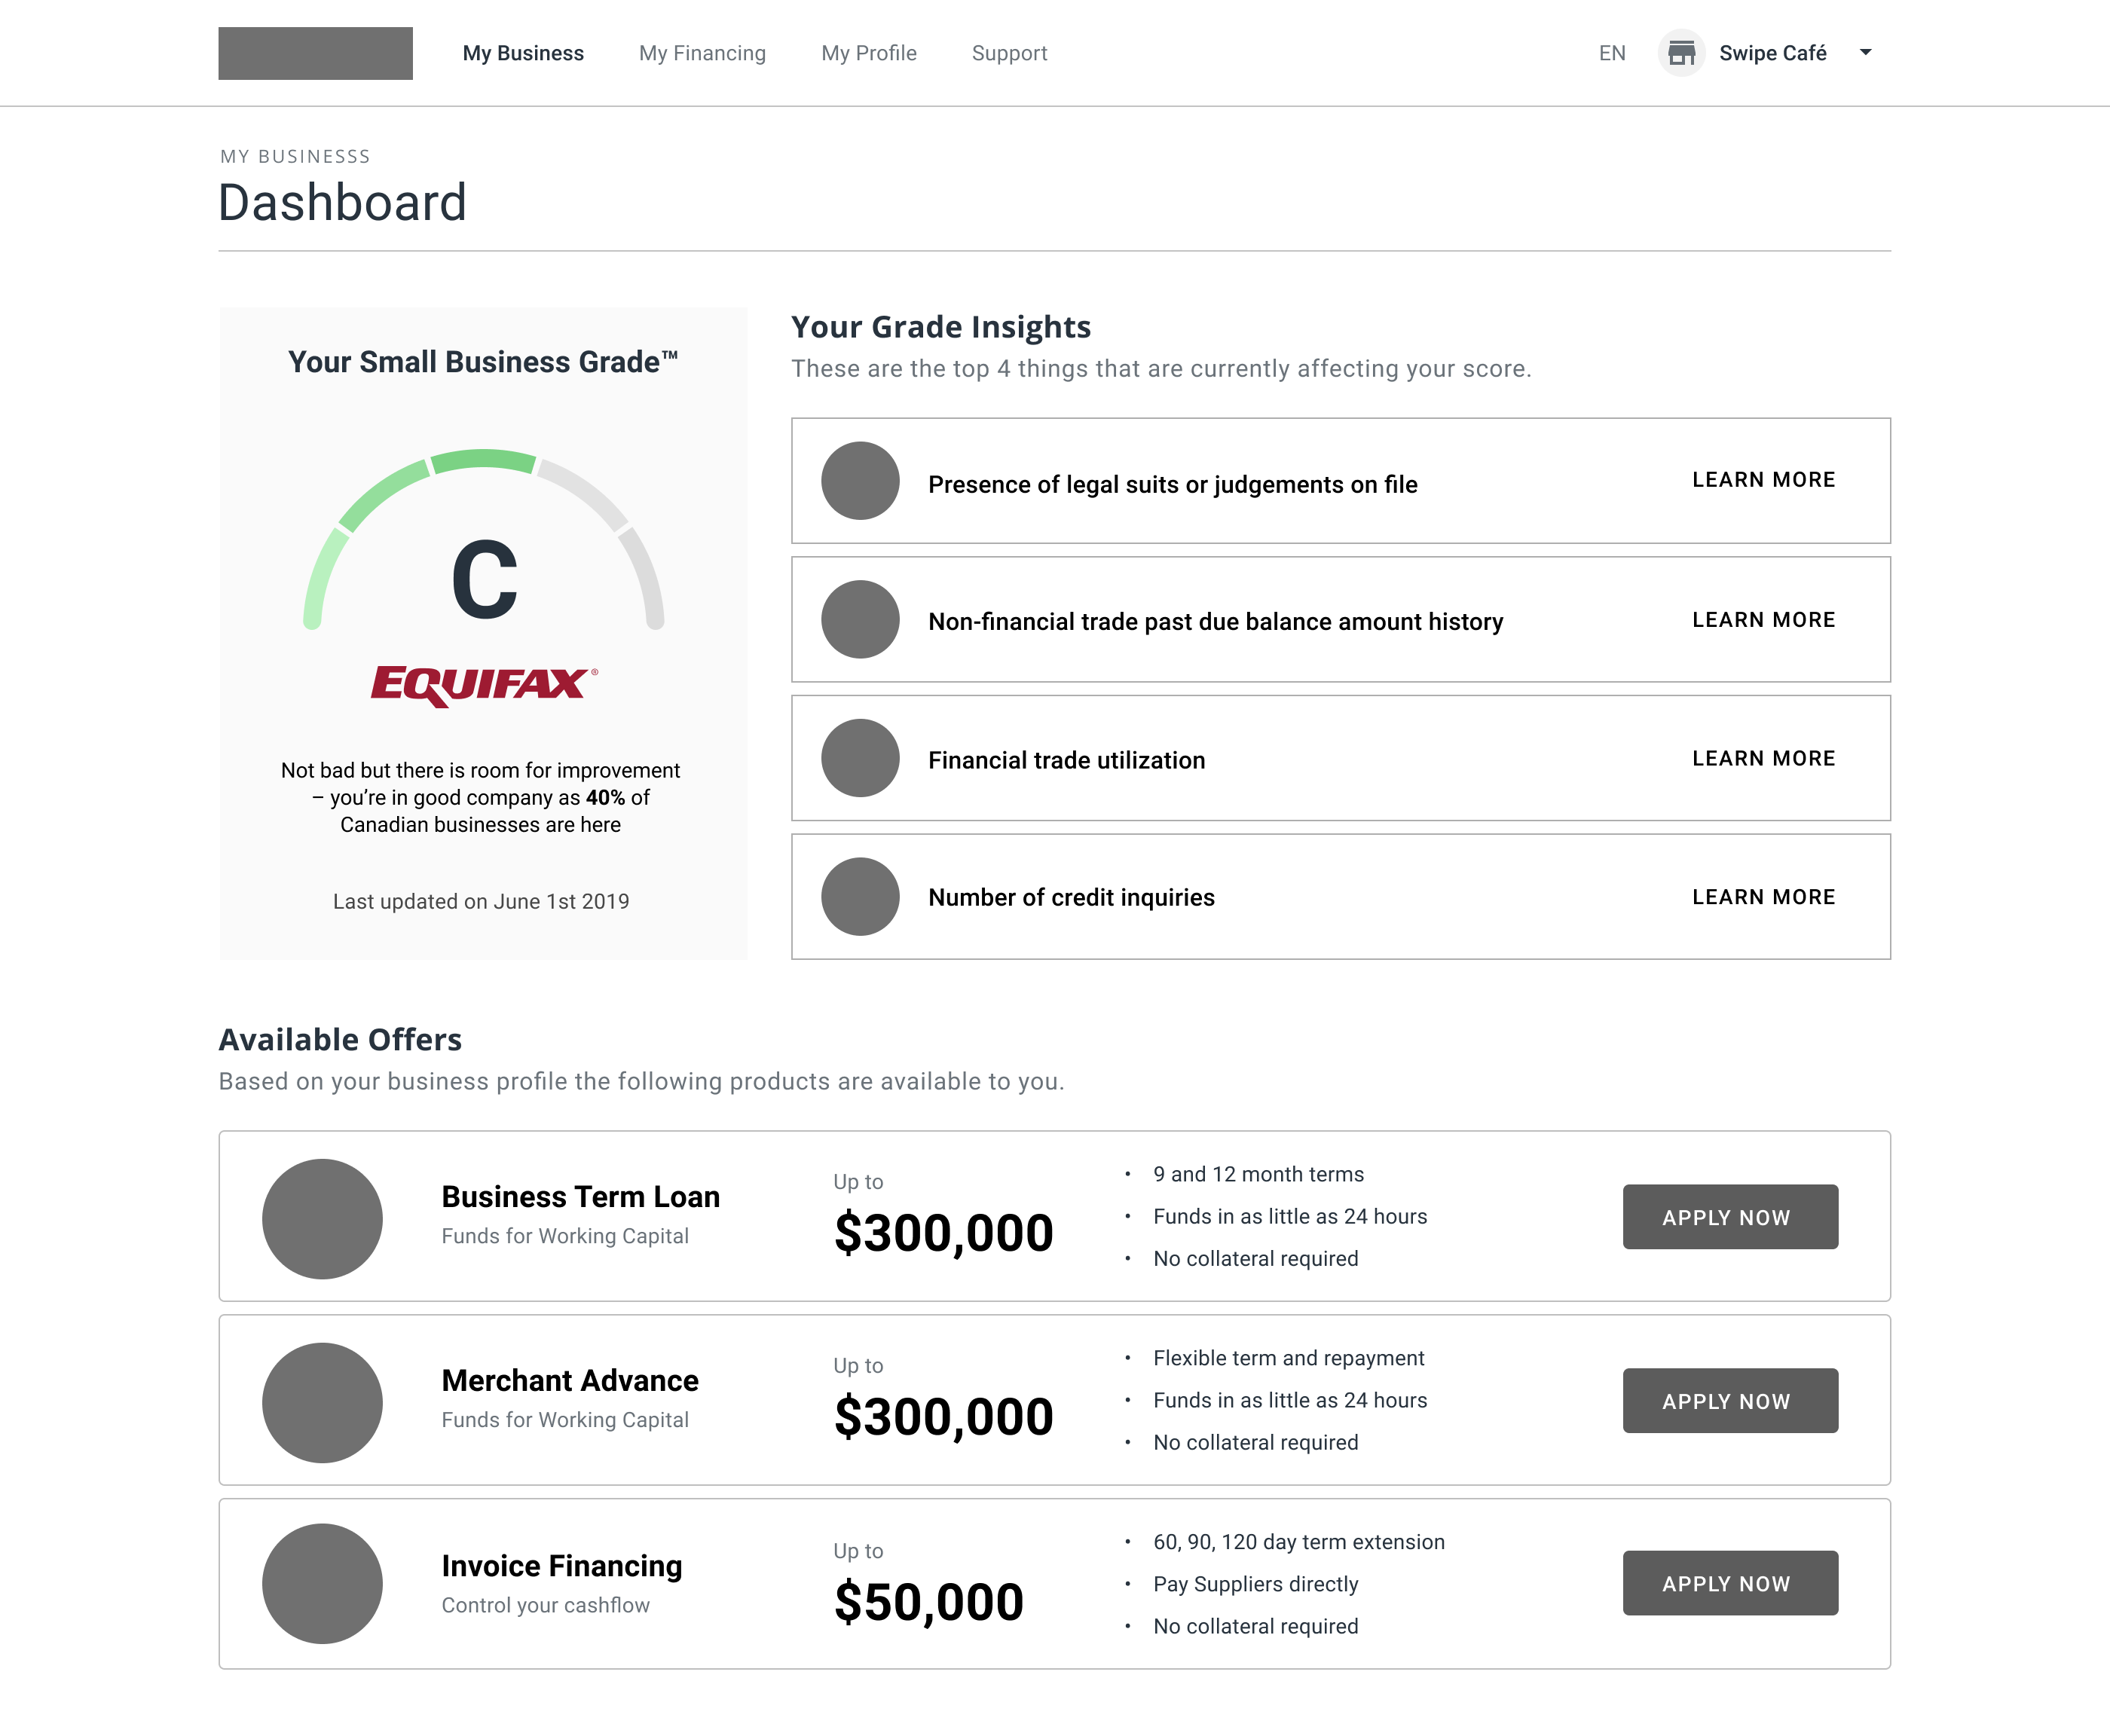Image resolution: width=2110 pixels, height=1736 pixels.
Task: Go to the My Profile tab
Action: 868,53
